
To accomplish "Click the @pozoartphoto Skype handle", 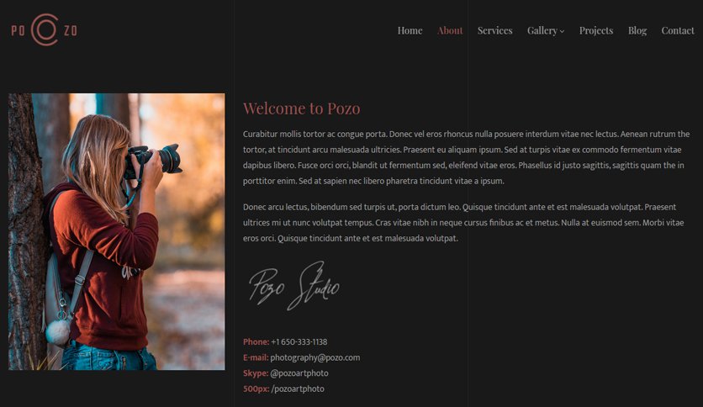I will point(299,373).
